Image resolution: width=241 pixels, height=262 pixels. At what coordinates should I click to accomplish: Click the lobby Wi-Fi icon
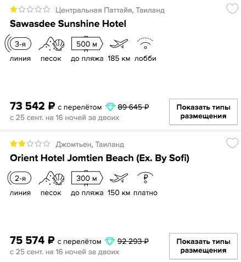pyautogui.click(x=145, y=43)
